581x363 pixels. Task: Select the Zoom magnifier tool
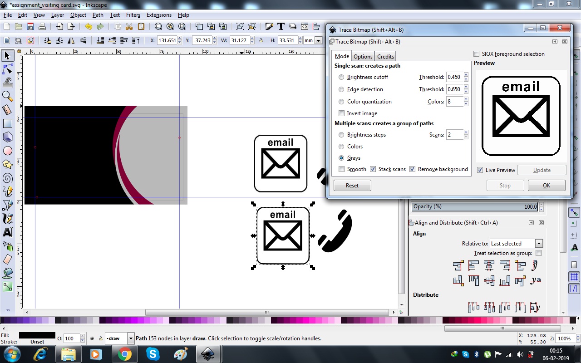click(7, 96)
